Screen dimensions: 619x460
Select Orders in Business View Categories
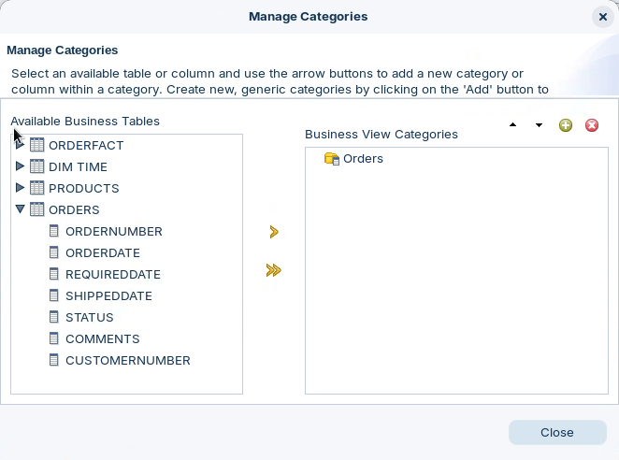[x=363, y=159]
